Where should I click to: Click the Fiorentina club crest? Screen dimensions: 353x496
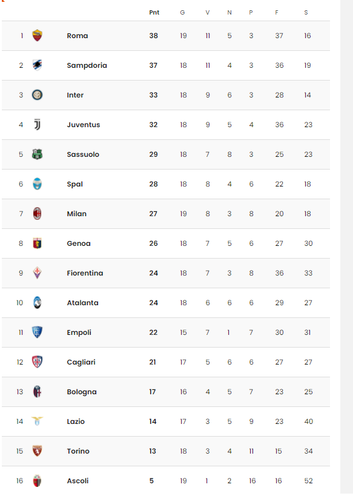point(37,273)
